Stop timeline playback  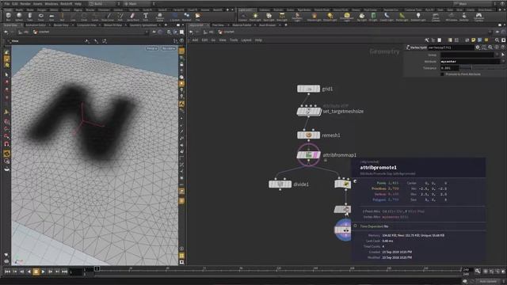(36, 272)
